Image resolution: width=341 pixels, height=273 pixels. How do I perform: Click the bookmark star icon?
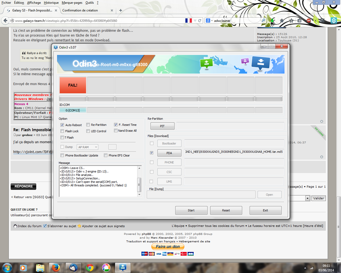tap(291, 21)
